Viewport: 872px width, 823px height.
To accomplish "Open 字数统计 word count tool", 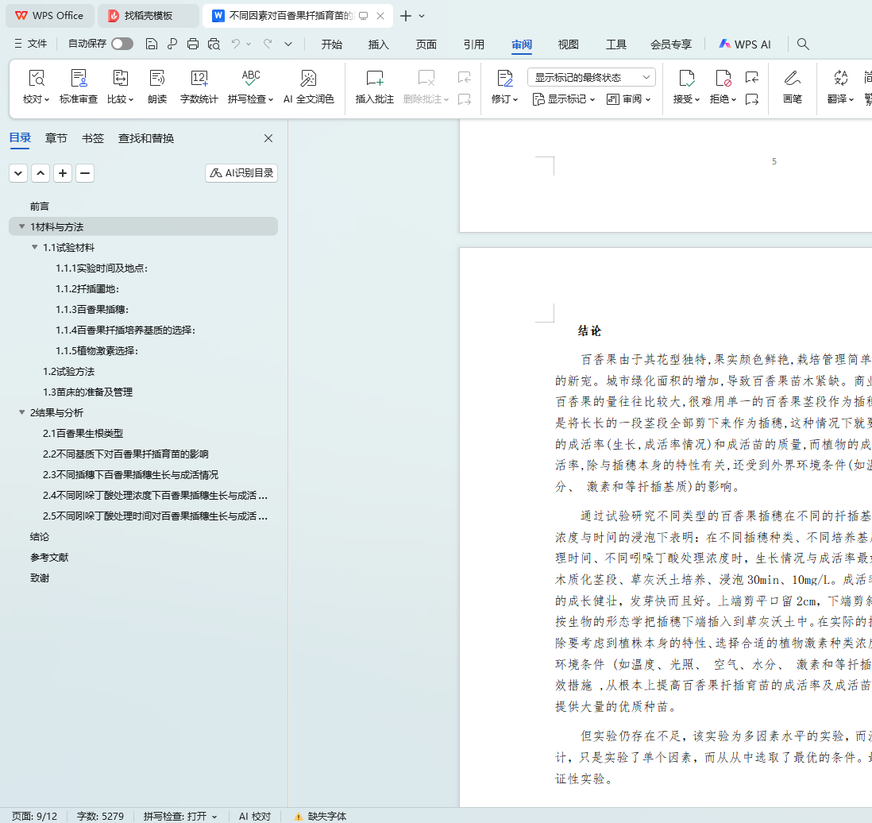I will tap(199, 79).
